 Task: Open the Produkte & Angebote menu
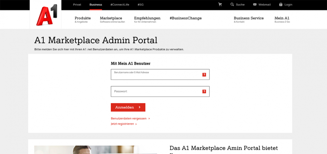tap(83, 19)
